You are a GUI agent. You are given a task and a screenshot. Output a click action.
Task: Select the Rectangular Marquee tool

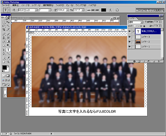[4, 22]
